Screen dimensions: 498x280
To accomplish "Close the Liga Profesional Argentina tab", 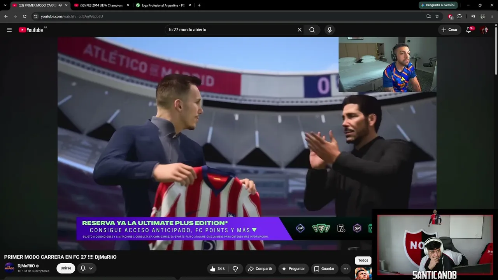I will point(189,5).
